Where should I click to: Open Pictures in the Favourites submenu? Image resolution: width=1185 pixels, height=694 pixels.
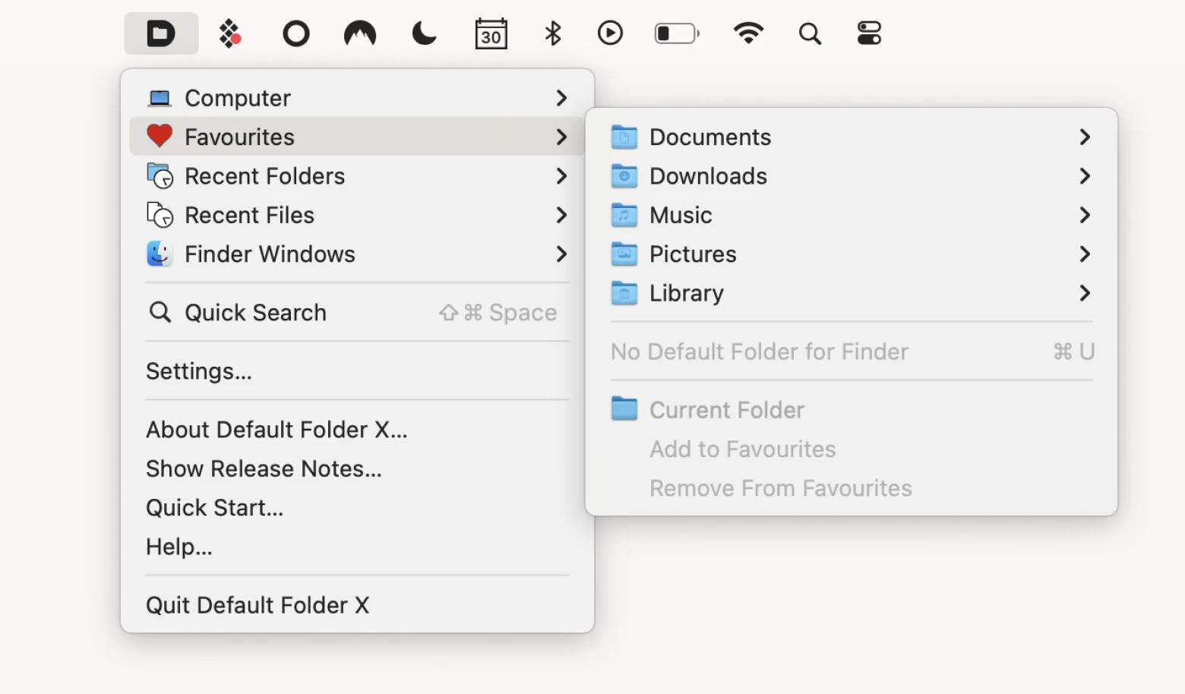(852, 254)
